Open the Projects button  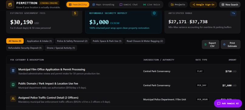click(178, 5)
